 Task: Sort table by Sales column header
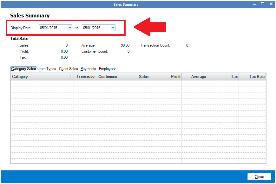(x=134, y=77)
